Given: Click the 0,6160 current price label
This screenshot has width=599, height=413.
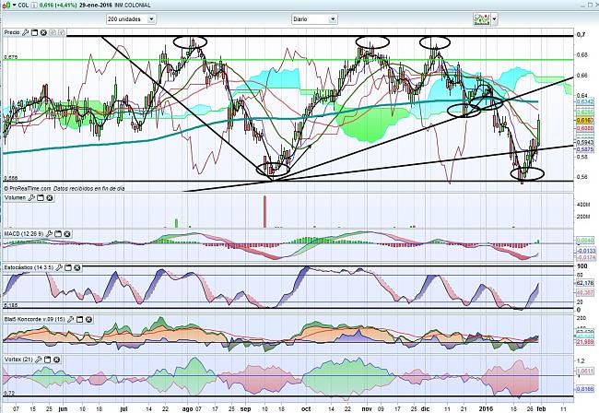Looking at the screenshot, I should coord(558,120).
